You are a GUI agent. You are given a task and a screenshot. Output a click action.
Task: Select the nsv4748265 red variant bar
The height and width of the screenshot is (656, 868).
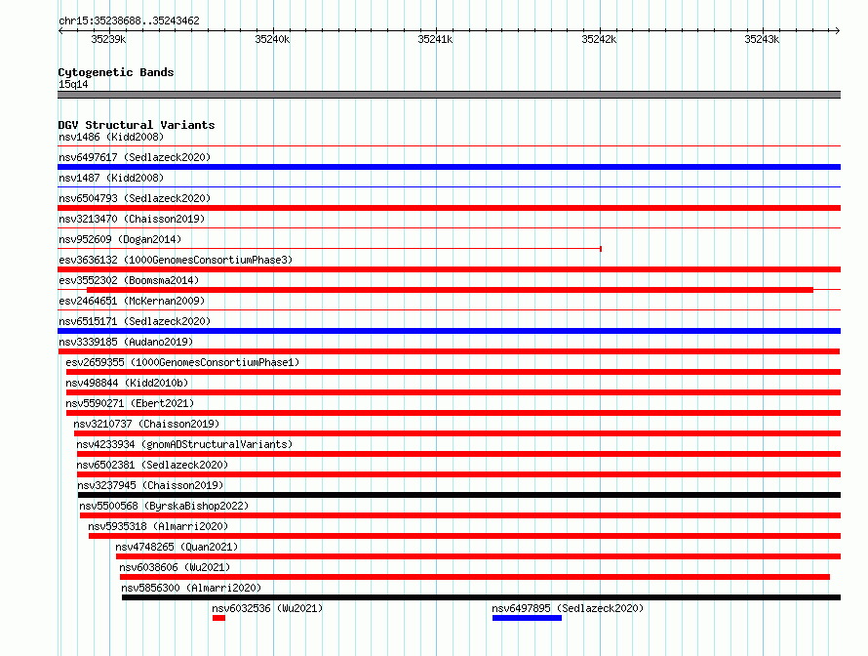(478, 556)
